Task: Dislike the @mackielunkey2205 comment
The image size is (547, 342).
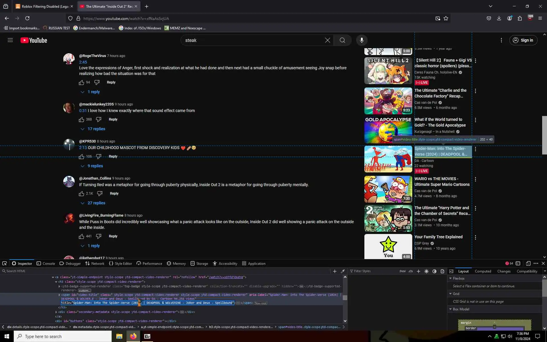Action: pyautogui.click(x=99, y=119)
